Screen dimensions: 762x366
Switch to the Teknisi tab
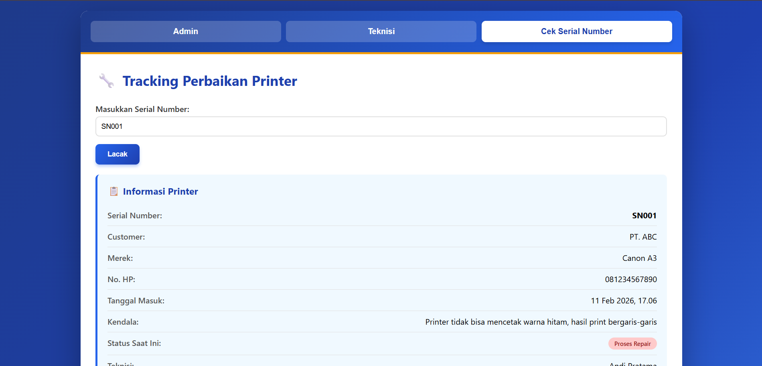pyautogui.click(x=380, y=31)
